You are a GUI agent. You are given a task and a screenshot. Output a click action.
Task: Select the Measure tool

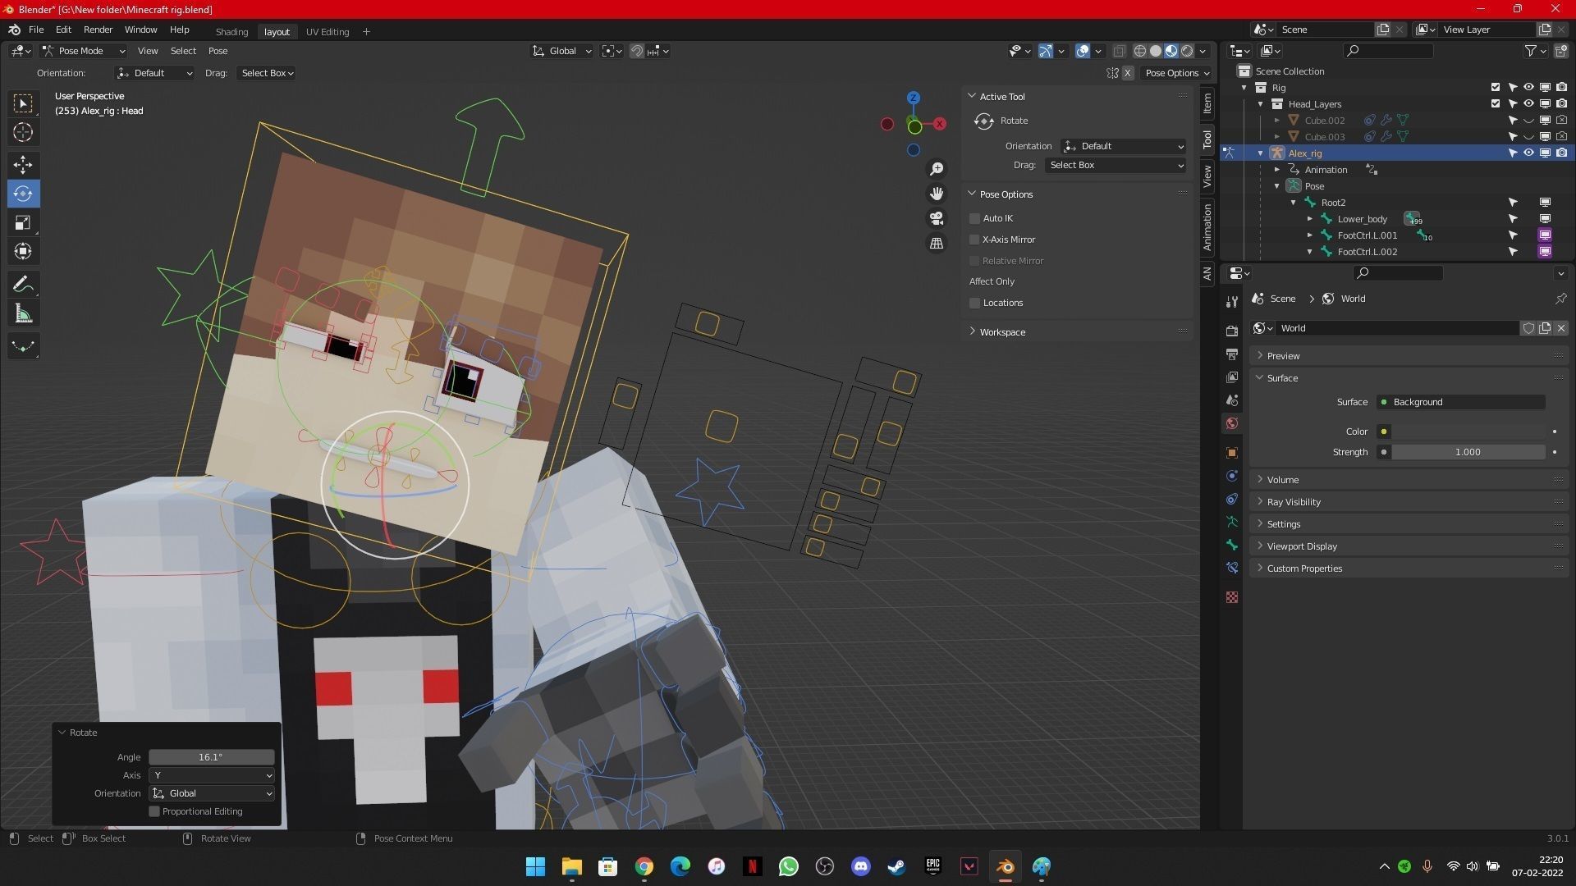click(x=23, y=313)
